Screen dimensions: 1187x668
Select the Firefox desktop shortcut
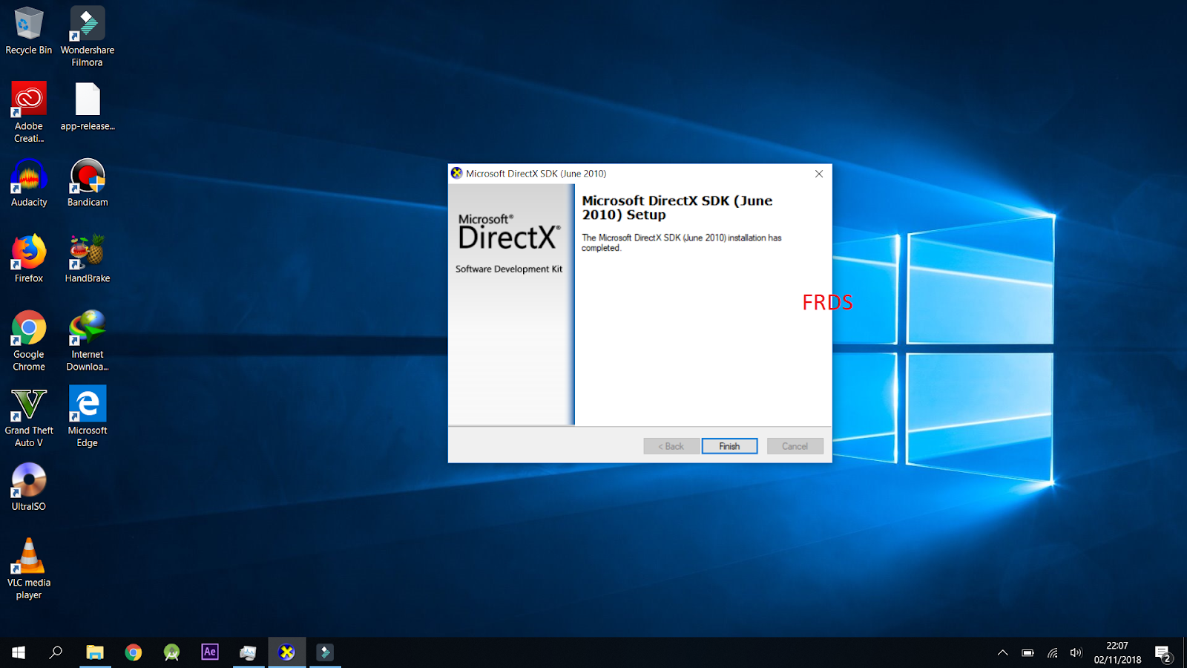(x=29, y=259)
